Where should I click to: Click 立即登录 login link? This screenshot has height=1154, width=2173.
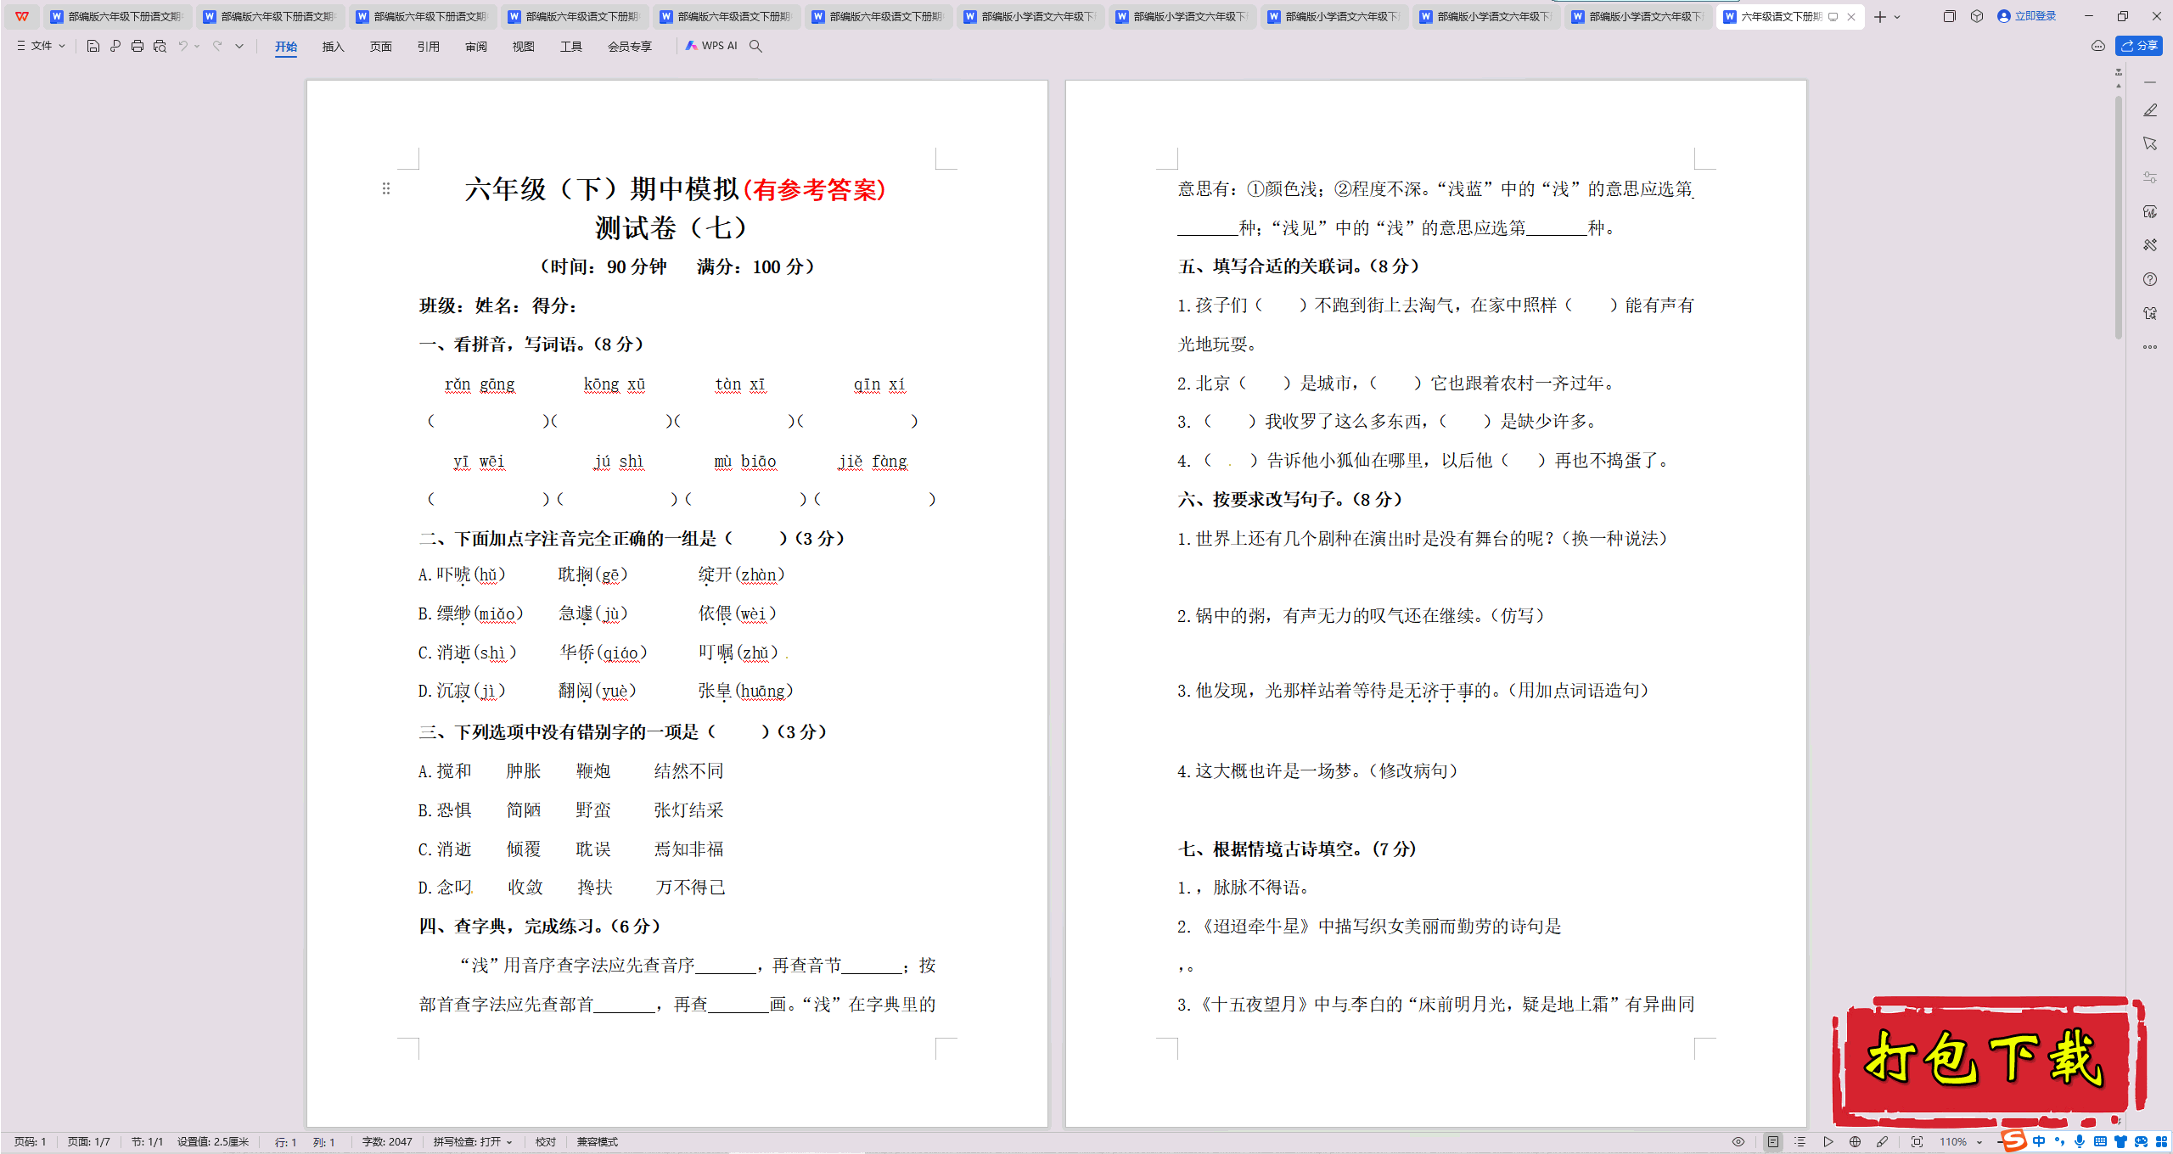pyautogui.click(x=2027, y=16)
